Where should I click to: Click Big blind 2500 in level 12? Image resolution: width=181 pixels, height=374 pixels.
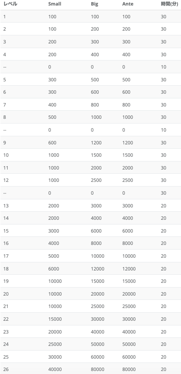point(96,180)
